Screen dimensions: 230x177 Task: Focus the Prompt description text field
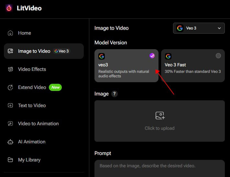(159, 168)
